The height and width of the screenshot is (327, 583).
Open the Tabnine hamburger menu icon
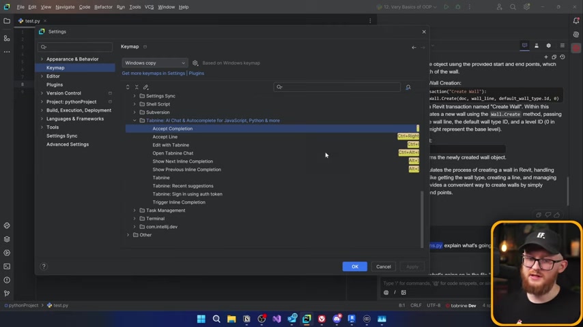pyautogui.click(x=563, y=45)
